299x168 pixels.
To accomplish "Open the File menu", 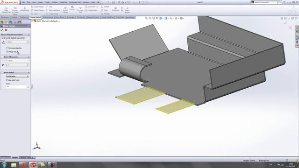I will tap(23, 2).
